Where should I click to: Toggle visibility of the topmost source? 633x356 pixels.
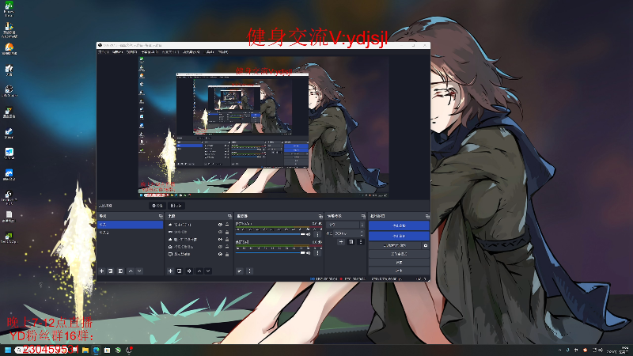[x=220, y=225]
